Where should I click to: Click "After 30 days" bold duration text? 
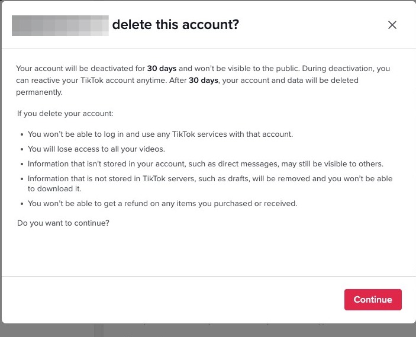click(x=204, y=81)
